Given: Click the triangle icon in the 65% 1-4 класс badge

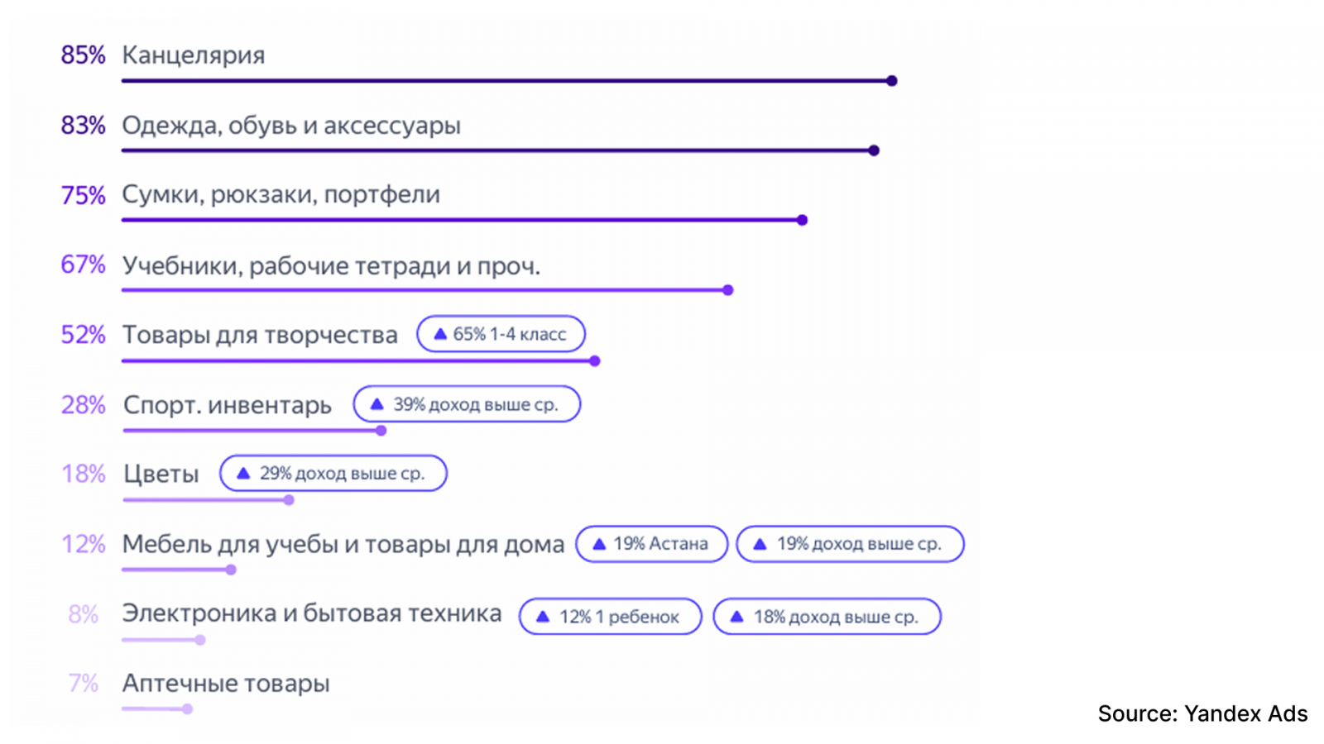Looking at the screenshot, I should [x=440, y=335].
